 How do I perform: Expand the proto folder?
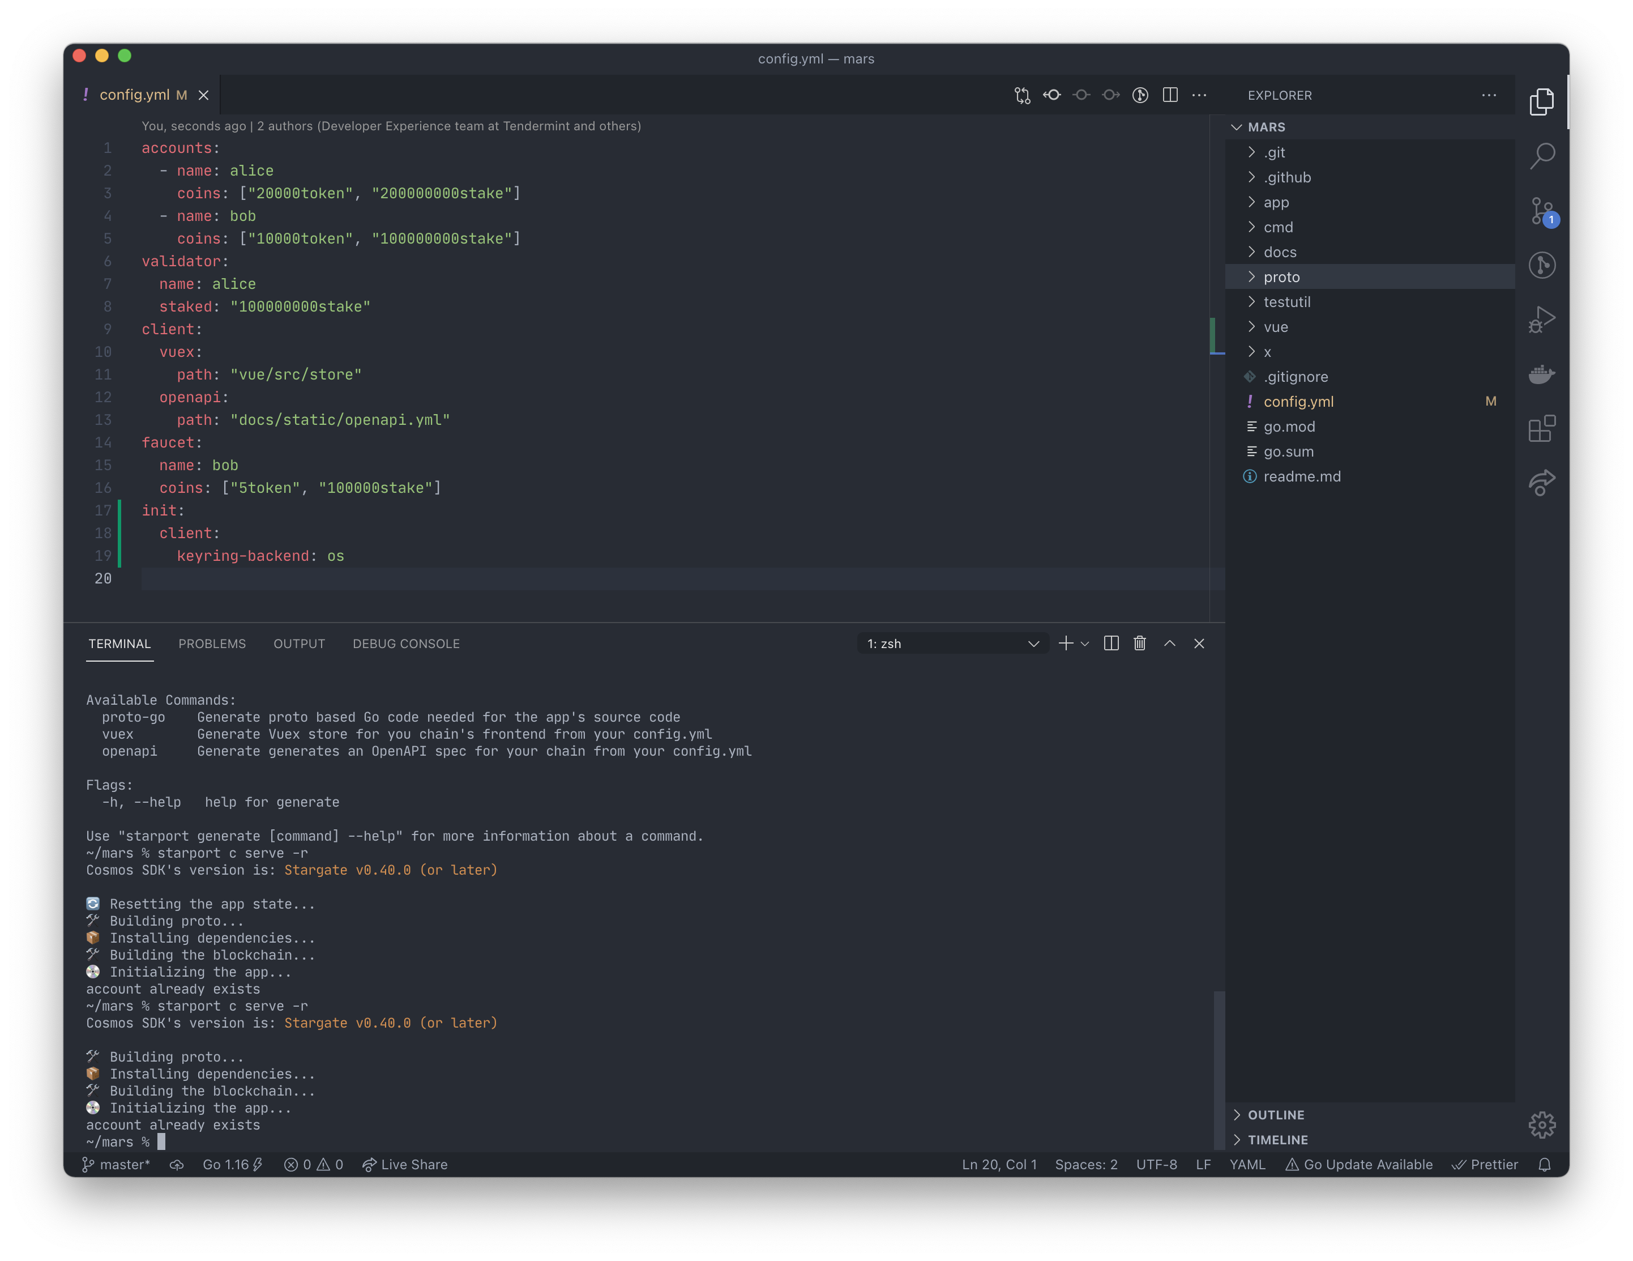tap(1281, 277)
